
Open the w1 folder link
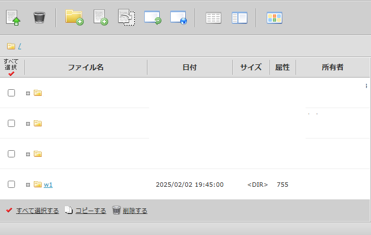pyautogui.click(x=48, y=185)
